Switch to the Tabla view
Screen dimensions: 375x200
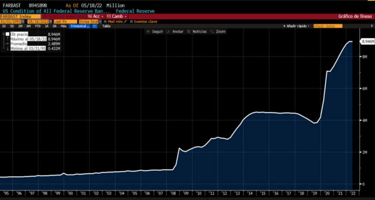click(x=106, y=26)
